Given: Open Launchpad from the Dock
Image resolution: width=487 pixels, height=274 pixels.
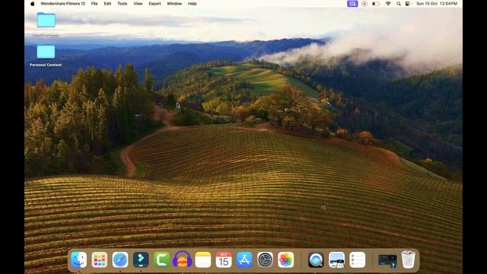Looking at the screenshot, I should (100, 260).
